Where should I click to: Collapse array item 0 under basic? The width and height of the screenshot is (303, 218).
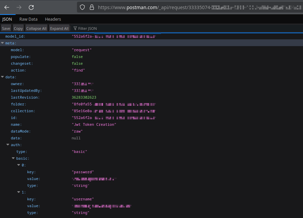point(19,165)
